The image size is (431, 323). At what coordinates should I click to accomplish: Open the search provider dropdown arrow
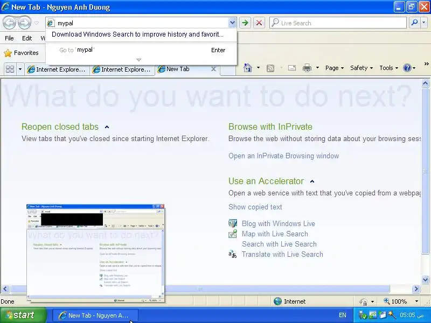coord(424,23)
